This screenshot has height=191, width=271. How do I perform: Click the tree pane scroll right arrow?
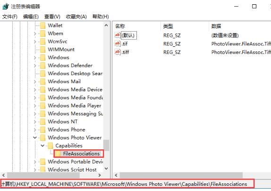100,175
